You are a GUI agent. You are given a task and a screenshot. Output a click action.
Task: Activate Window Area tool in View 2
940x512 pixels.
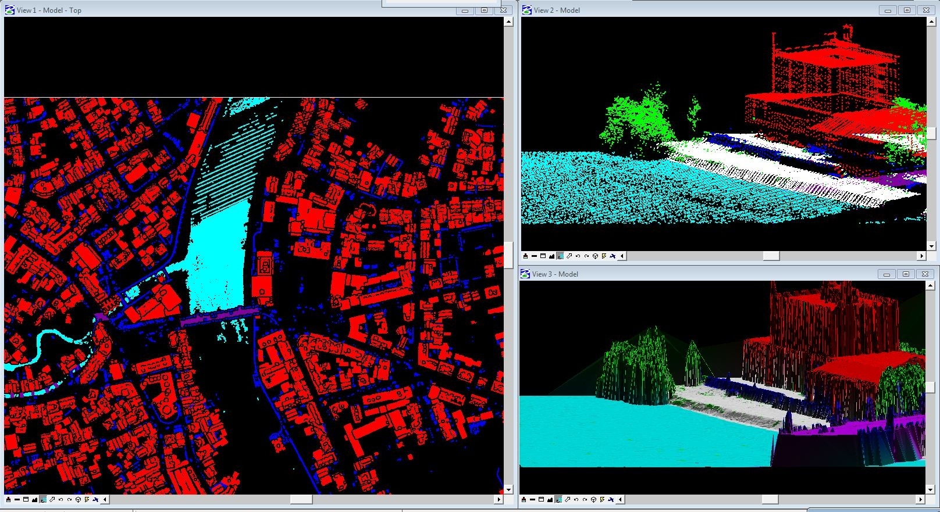tap(543, 256)
